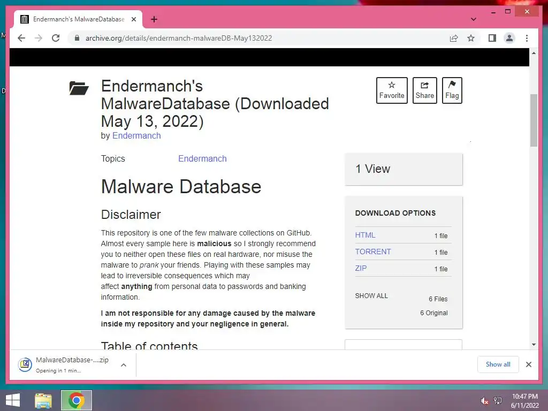Open the Endermanch author link
The width and height of the screenshot is (548, 411).
coord(136,135)
